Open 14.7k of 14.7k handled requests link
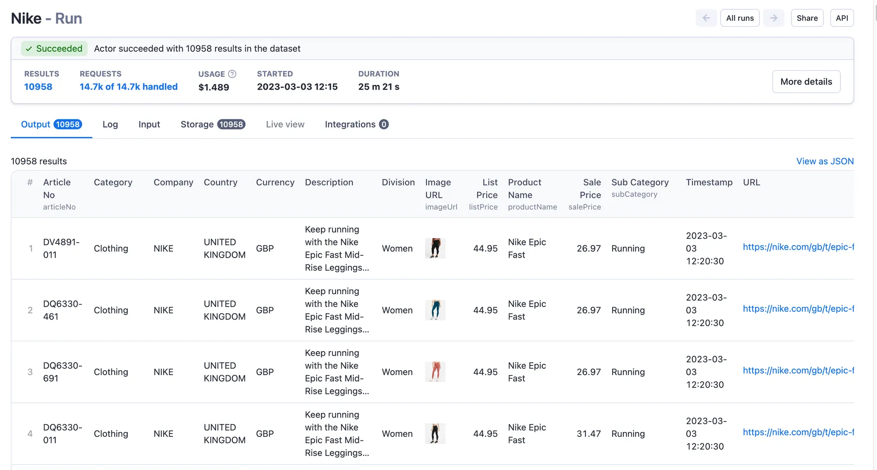The width and height of the screenshot is (877, 470). tap(129, 87)
